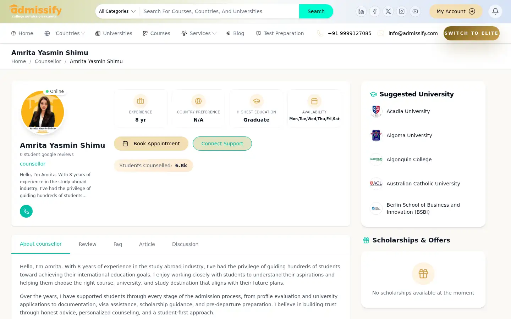Click the green phone call icon

26,211
